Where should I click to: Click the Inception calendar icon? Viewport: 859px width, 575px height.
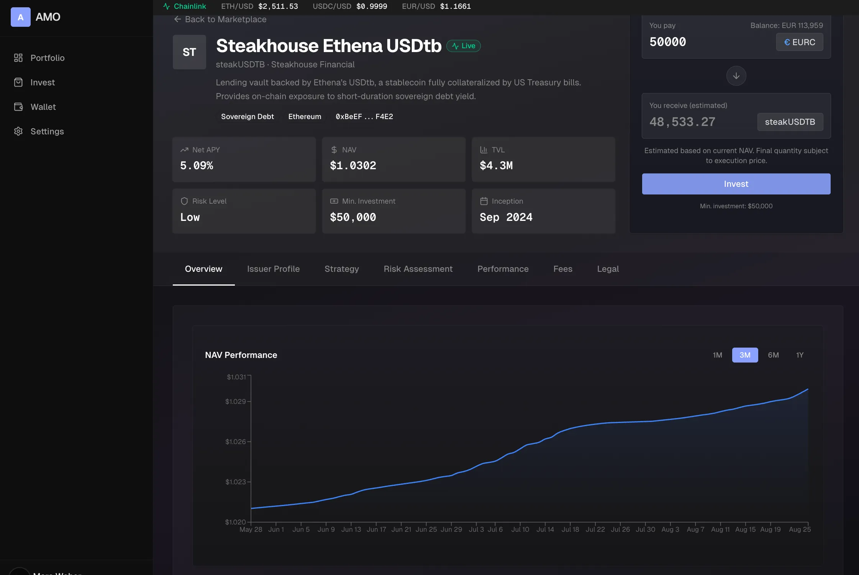pyautogui.click(x=484, y=201)
